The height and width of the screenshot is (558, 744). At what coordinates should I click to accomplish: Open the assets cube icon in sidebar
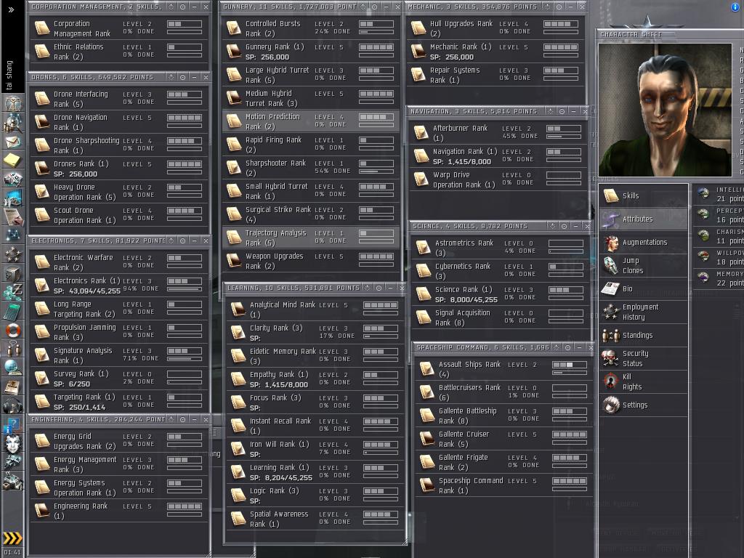(13, 273)
